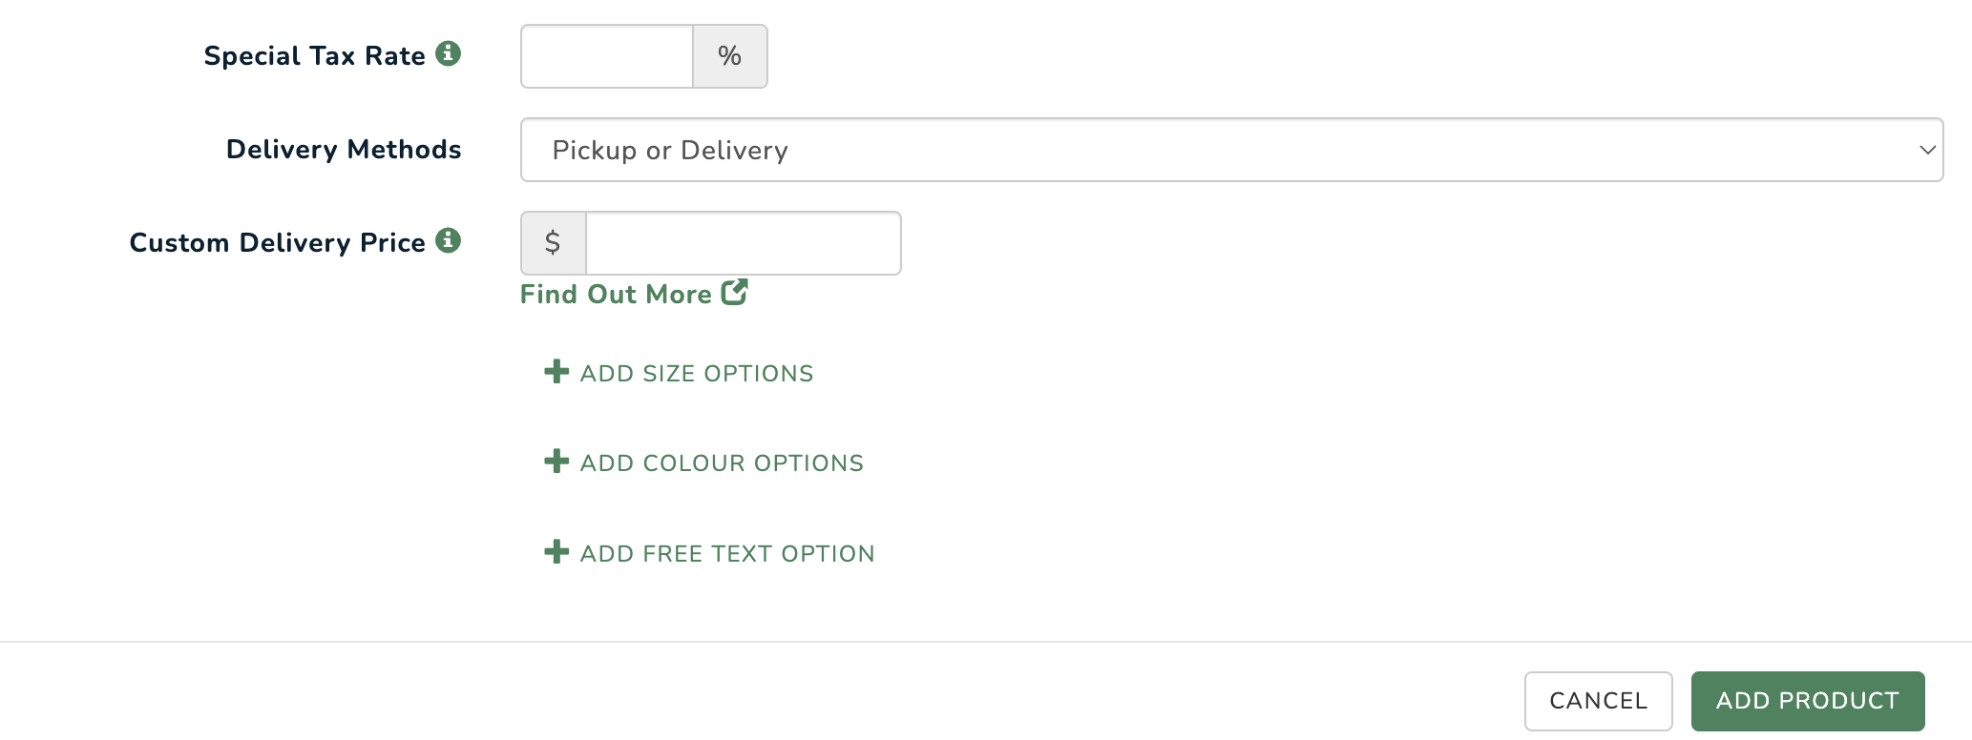Click the Special Tax Rate info icon
This screenshot has height=740, width=1972.
point(448,53)
